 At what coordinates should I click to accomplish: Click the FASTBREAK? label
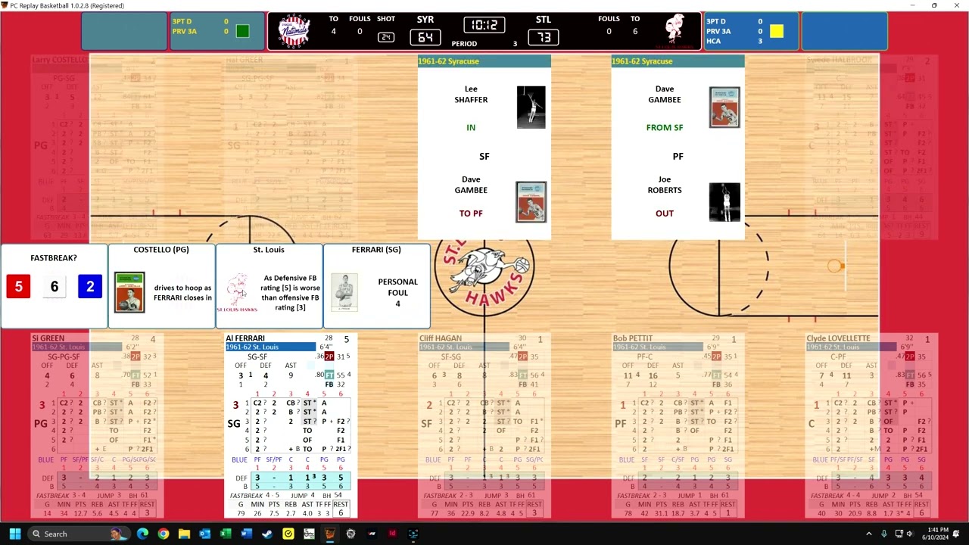tap(54, 258)
